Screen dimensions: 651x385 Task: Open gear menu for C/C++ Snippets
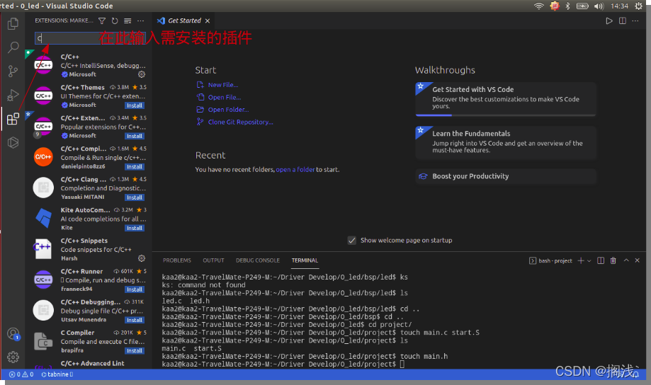(142, 258)
